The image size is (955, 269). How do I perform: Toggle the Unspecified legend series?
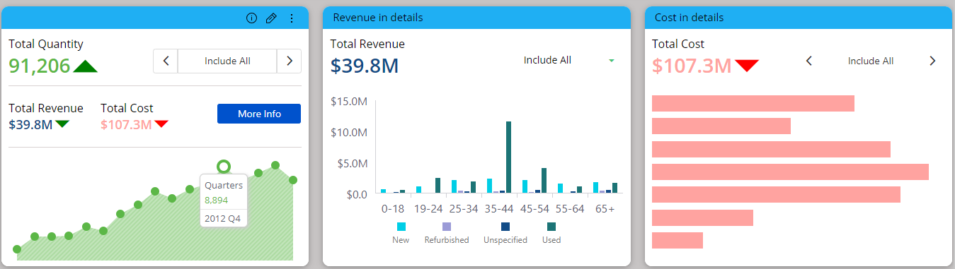(x=505, y=232)
